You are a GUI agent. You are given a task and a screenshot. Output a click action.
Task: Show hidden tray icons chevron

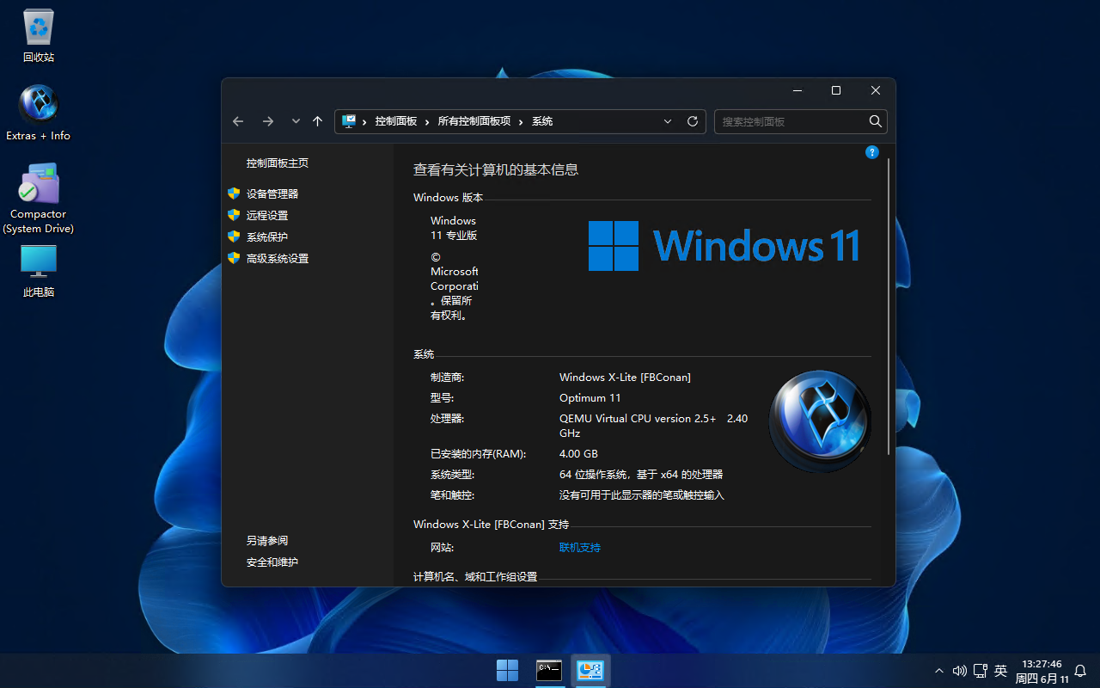[939, 671]
